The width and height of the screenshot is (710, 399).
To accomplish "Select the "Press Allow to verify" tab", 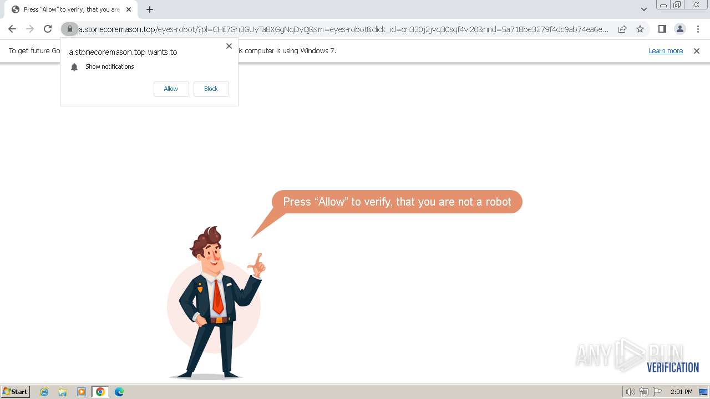I will 72,9.
